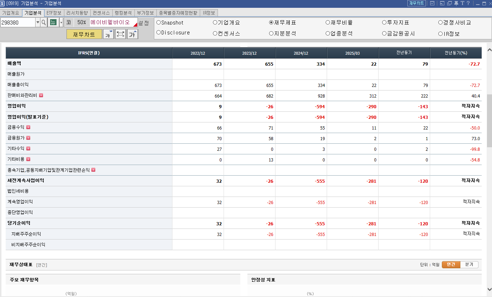The width and height of the screenshot is (492, 297).
Task: Click the vertical scrollbar thumb
Action: click(x=489, y=121)
